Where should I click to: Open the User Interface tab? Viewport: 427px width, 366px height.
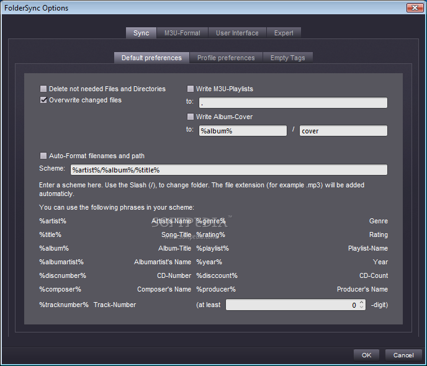click(237, 33)
